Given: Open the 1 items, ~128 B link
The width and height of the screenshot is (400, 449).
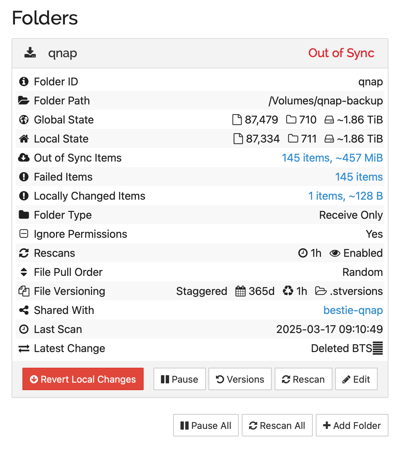Looking at the screenshot, I should click(346, 196).
